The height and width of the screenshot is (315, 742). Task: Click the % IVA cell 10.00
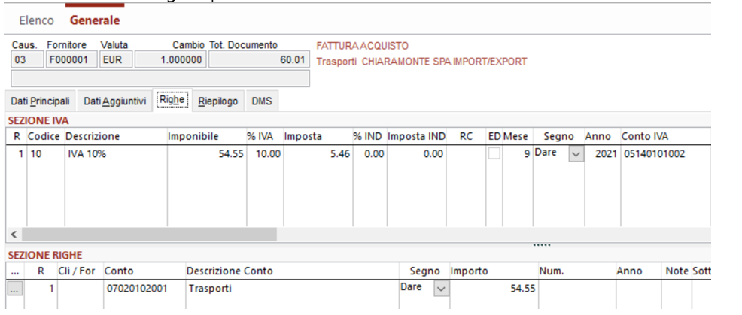click(x=264, y=154)
